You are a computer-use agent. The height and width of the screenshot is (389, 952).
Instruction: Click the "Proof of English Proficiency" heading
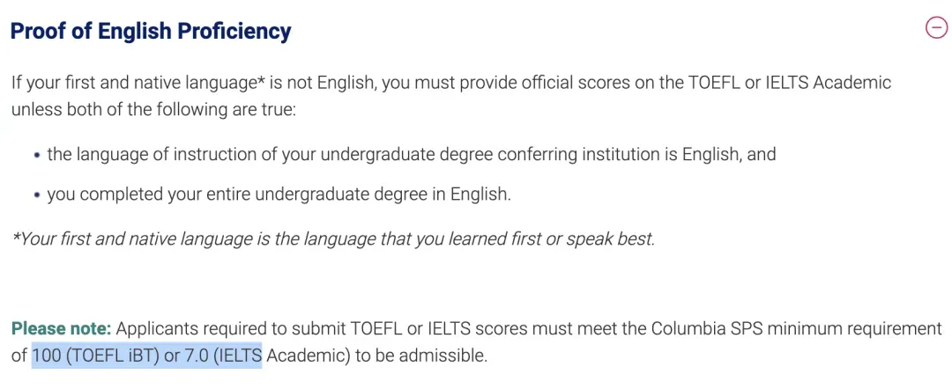pyautogui.click(x=150, y=32)
